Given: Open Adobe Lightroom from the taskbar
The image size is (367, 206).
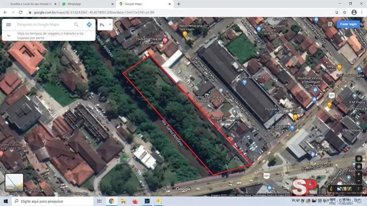Looking at the screenshot, I should [x=147, y=201].
